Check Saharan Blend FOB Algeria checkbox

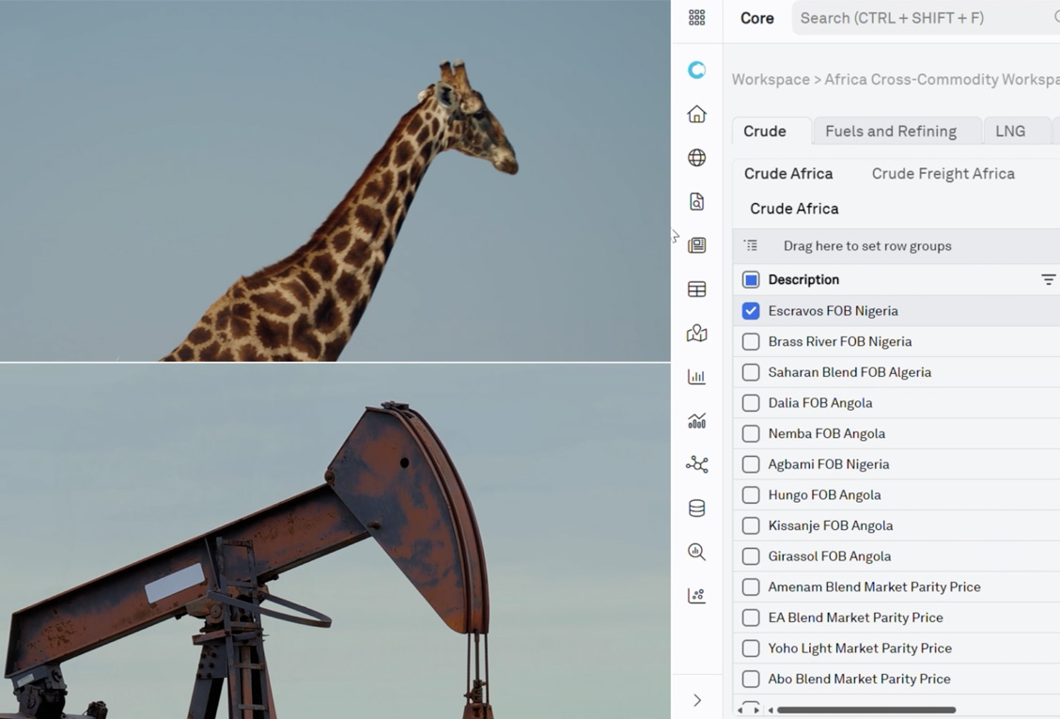click(751, 372)
